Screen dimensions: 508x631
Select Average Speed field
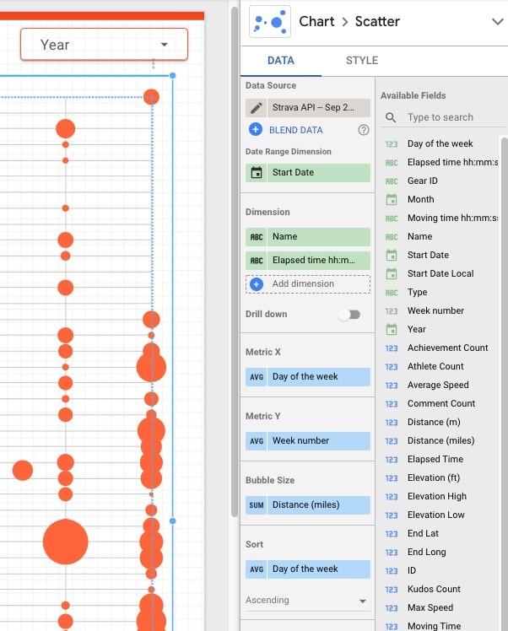(440, 386)
